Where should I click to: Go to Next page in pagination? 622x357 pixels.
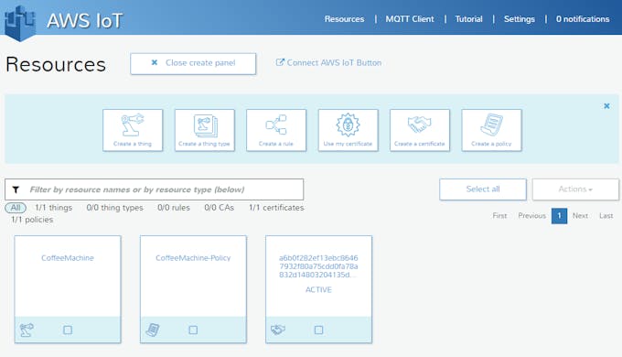pyautogui.click(x=580, y=216)
